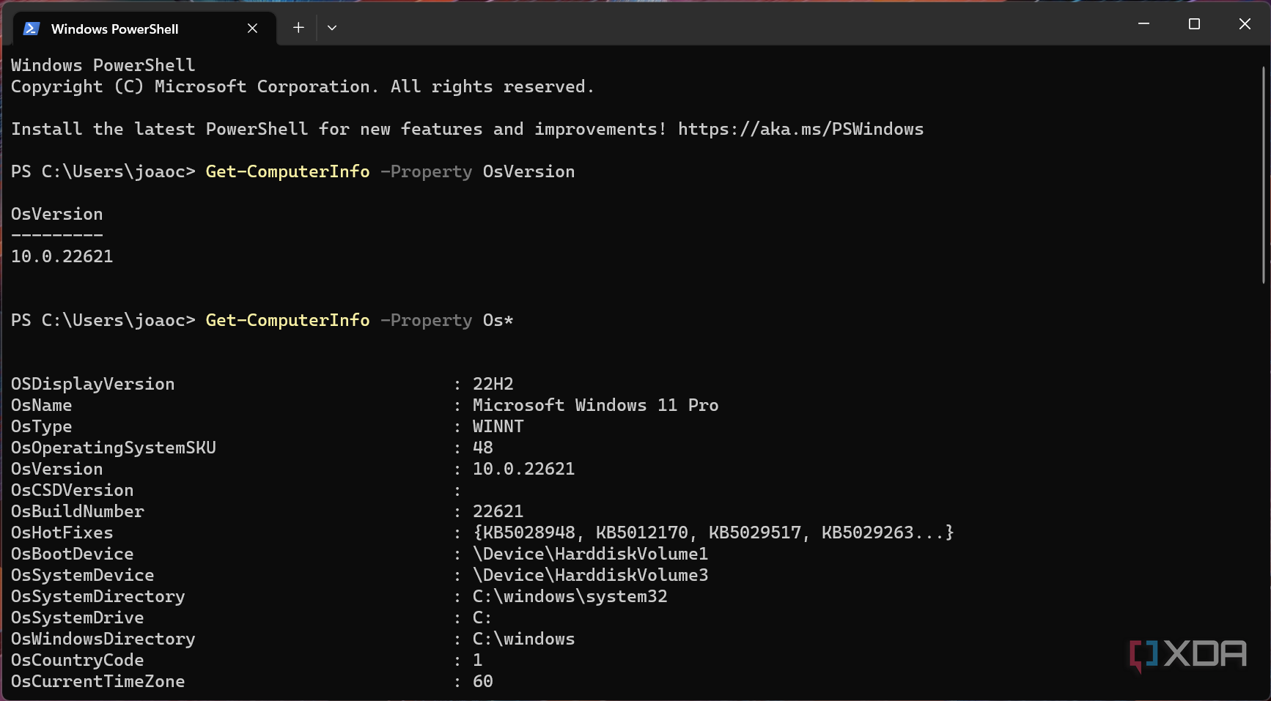Open a new tab with plus button
The image size is (1271, 701).
(x=298, y=28)
